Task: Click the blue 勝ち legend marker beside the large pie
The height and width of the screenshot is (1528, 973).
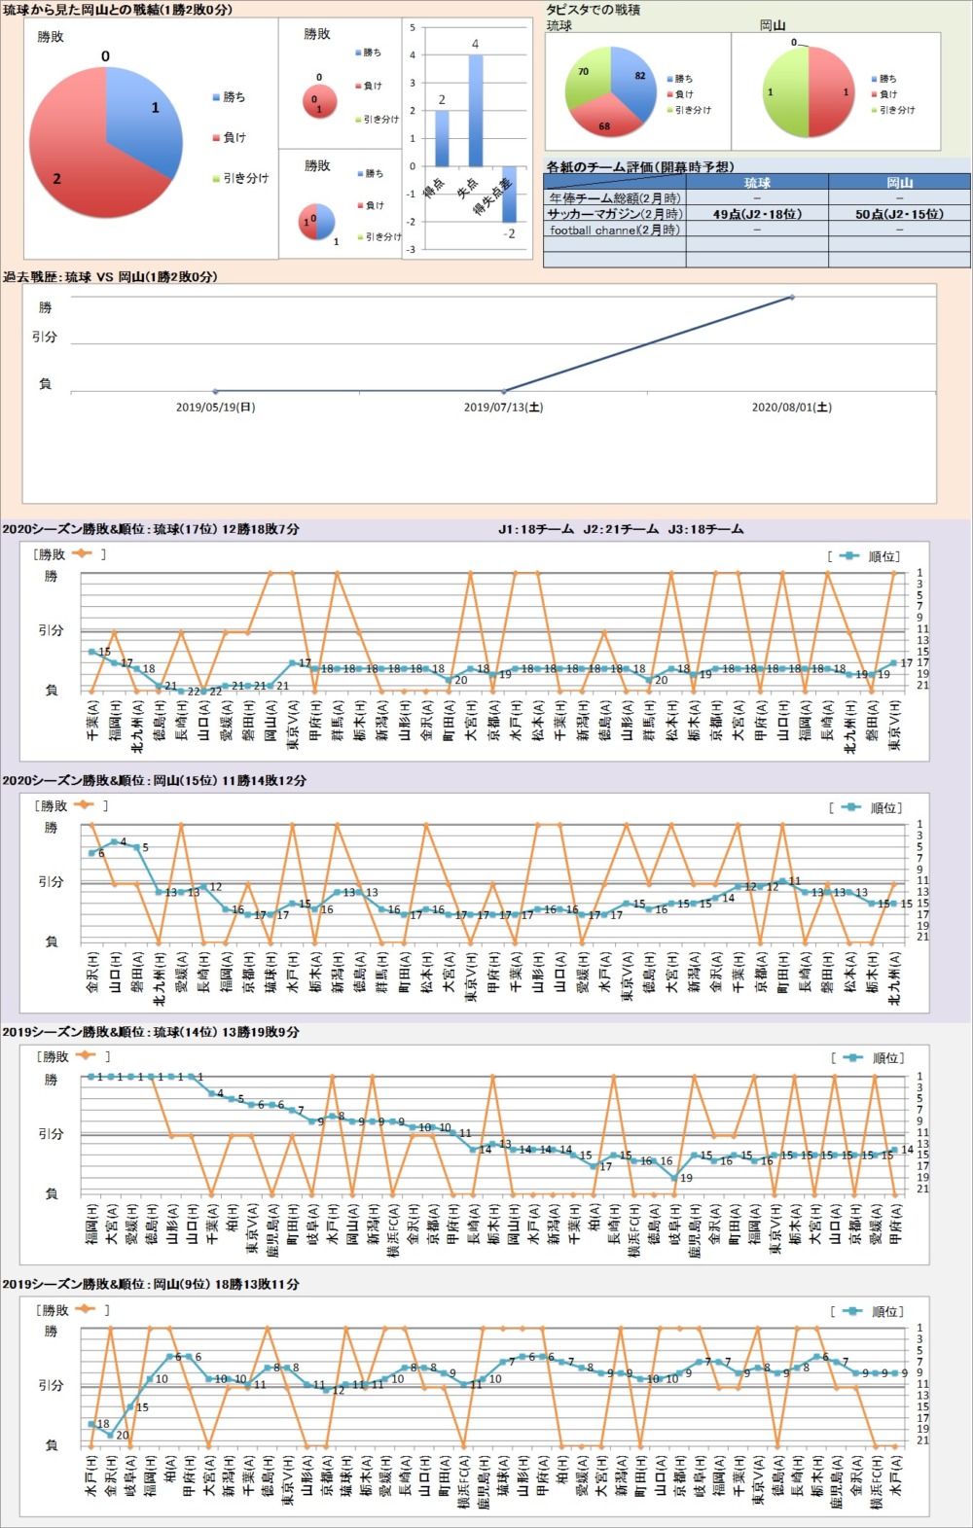Action: point(216,97)
